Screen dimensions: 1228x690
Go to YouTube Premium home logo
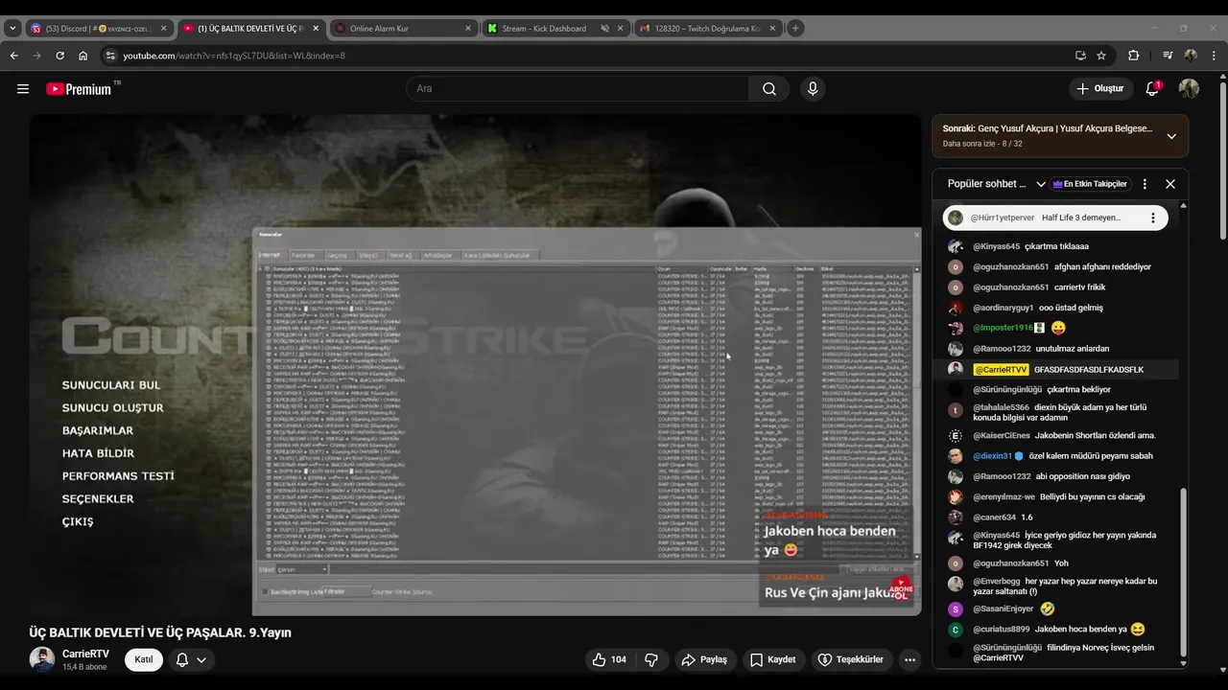tap(79, 89)
